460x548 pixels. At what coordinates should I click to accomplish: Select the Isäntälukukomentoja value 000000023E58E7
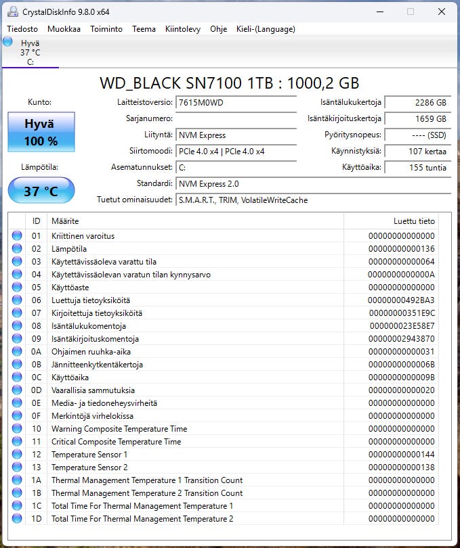[402, 326]
